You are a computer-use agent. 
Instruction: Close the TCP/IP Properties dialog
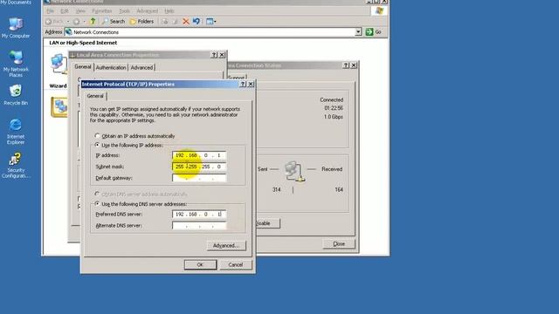251,84
